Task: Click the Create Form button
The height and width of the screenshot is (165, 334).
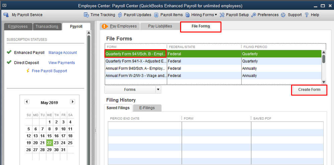Action: [309, 90]
